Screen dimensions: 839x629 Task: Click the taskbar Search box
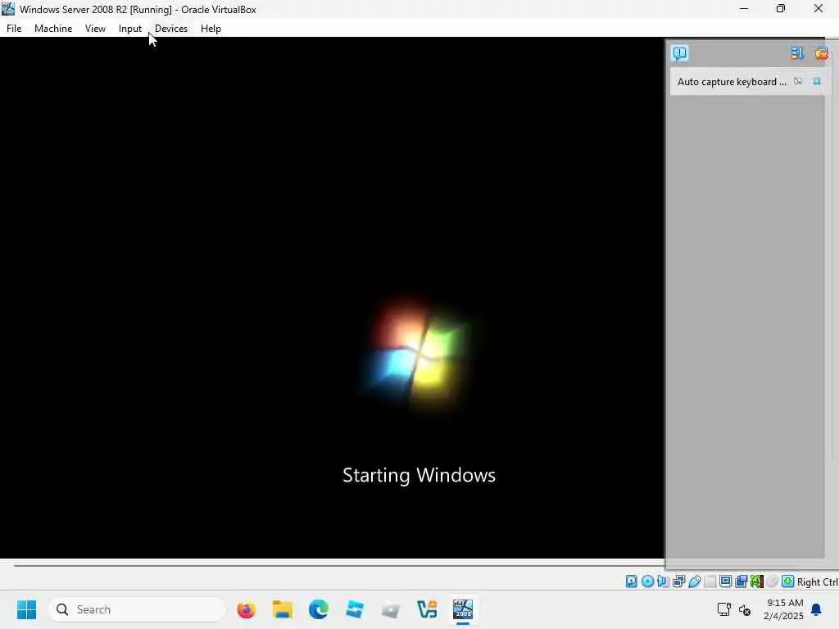coord(137,609)
